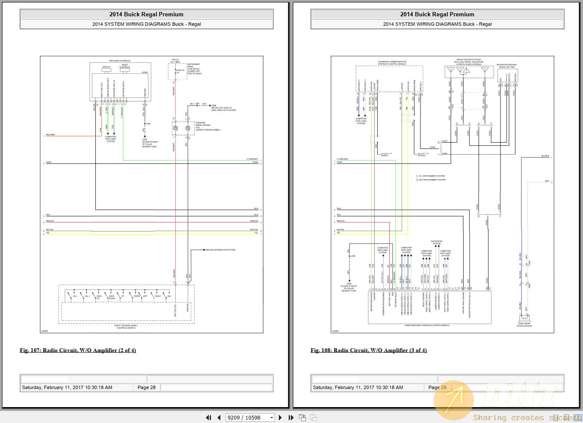
Task: Click right page System Wiring Diagrams subtitle
Action: pyautogui.click(x=437, y=24)
